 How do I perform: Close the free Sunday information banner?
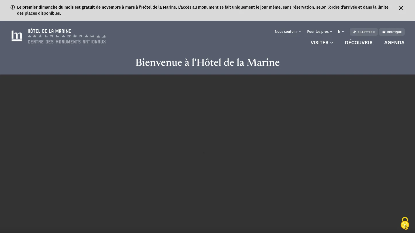click(401, 8)
